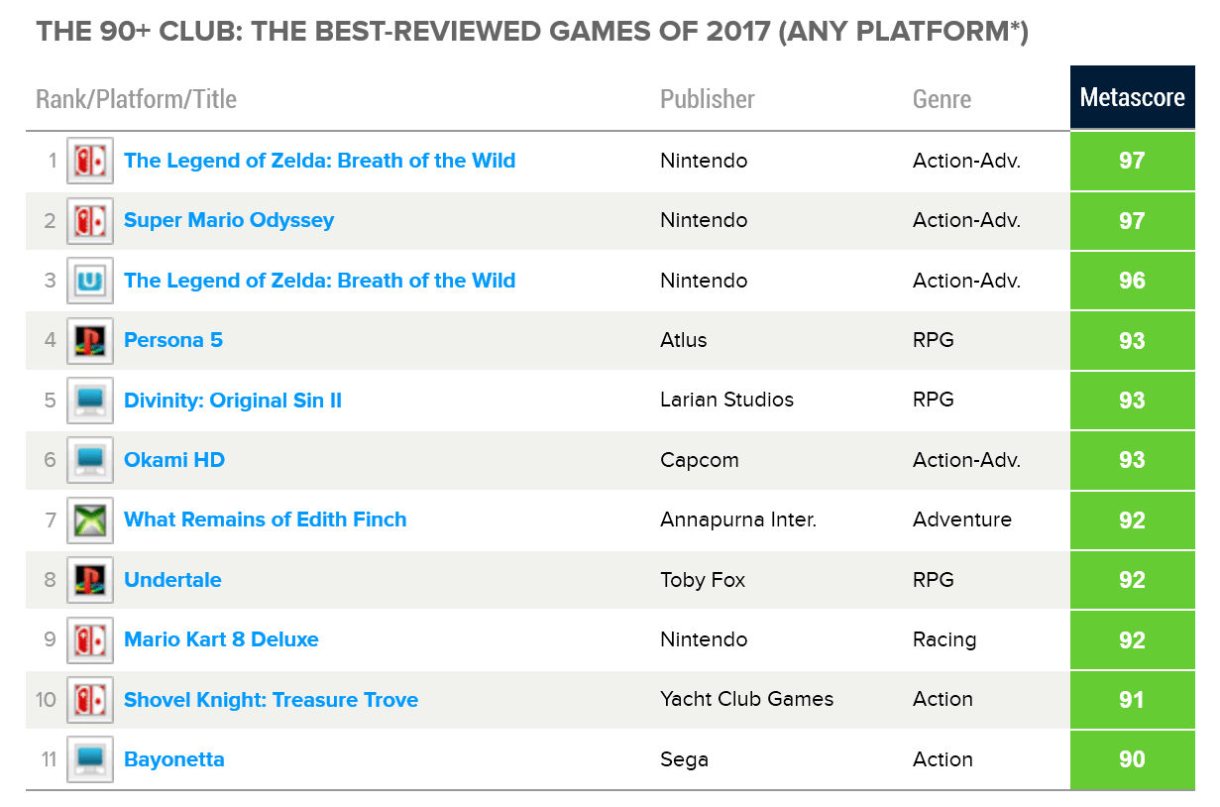1220x807 pixels.
Task: Click PlayStation icon beside Undertale
Action: (90, 580)
